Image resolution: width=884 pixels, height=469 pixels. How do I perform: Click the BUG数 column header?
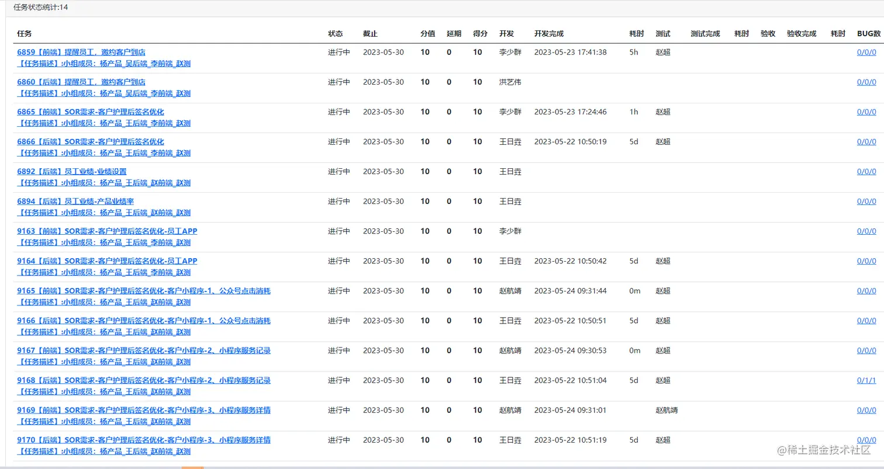[869, 34]
